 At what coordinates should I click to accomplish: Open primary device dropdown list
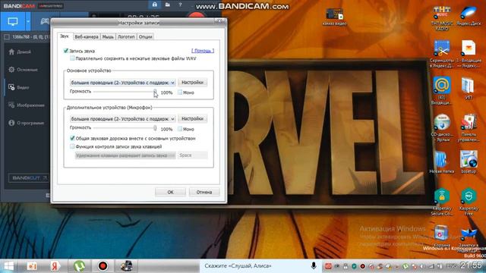123,83
